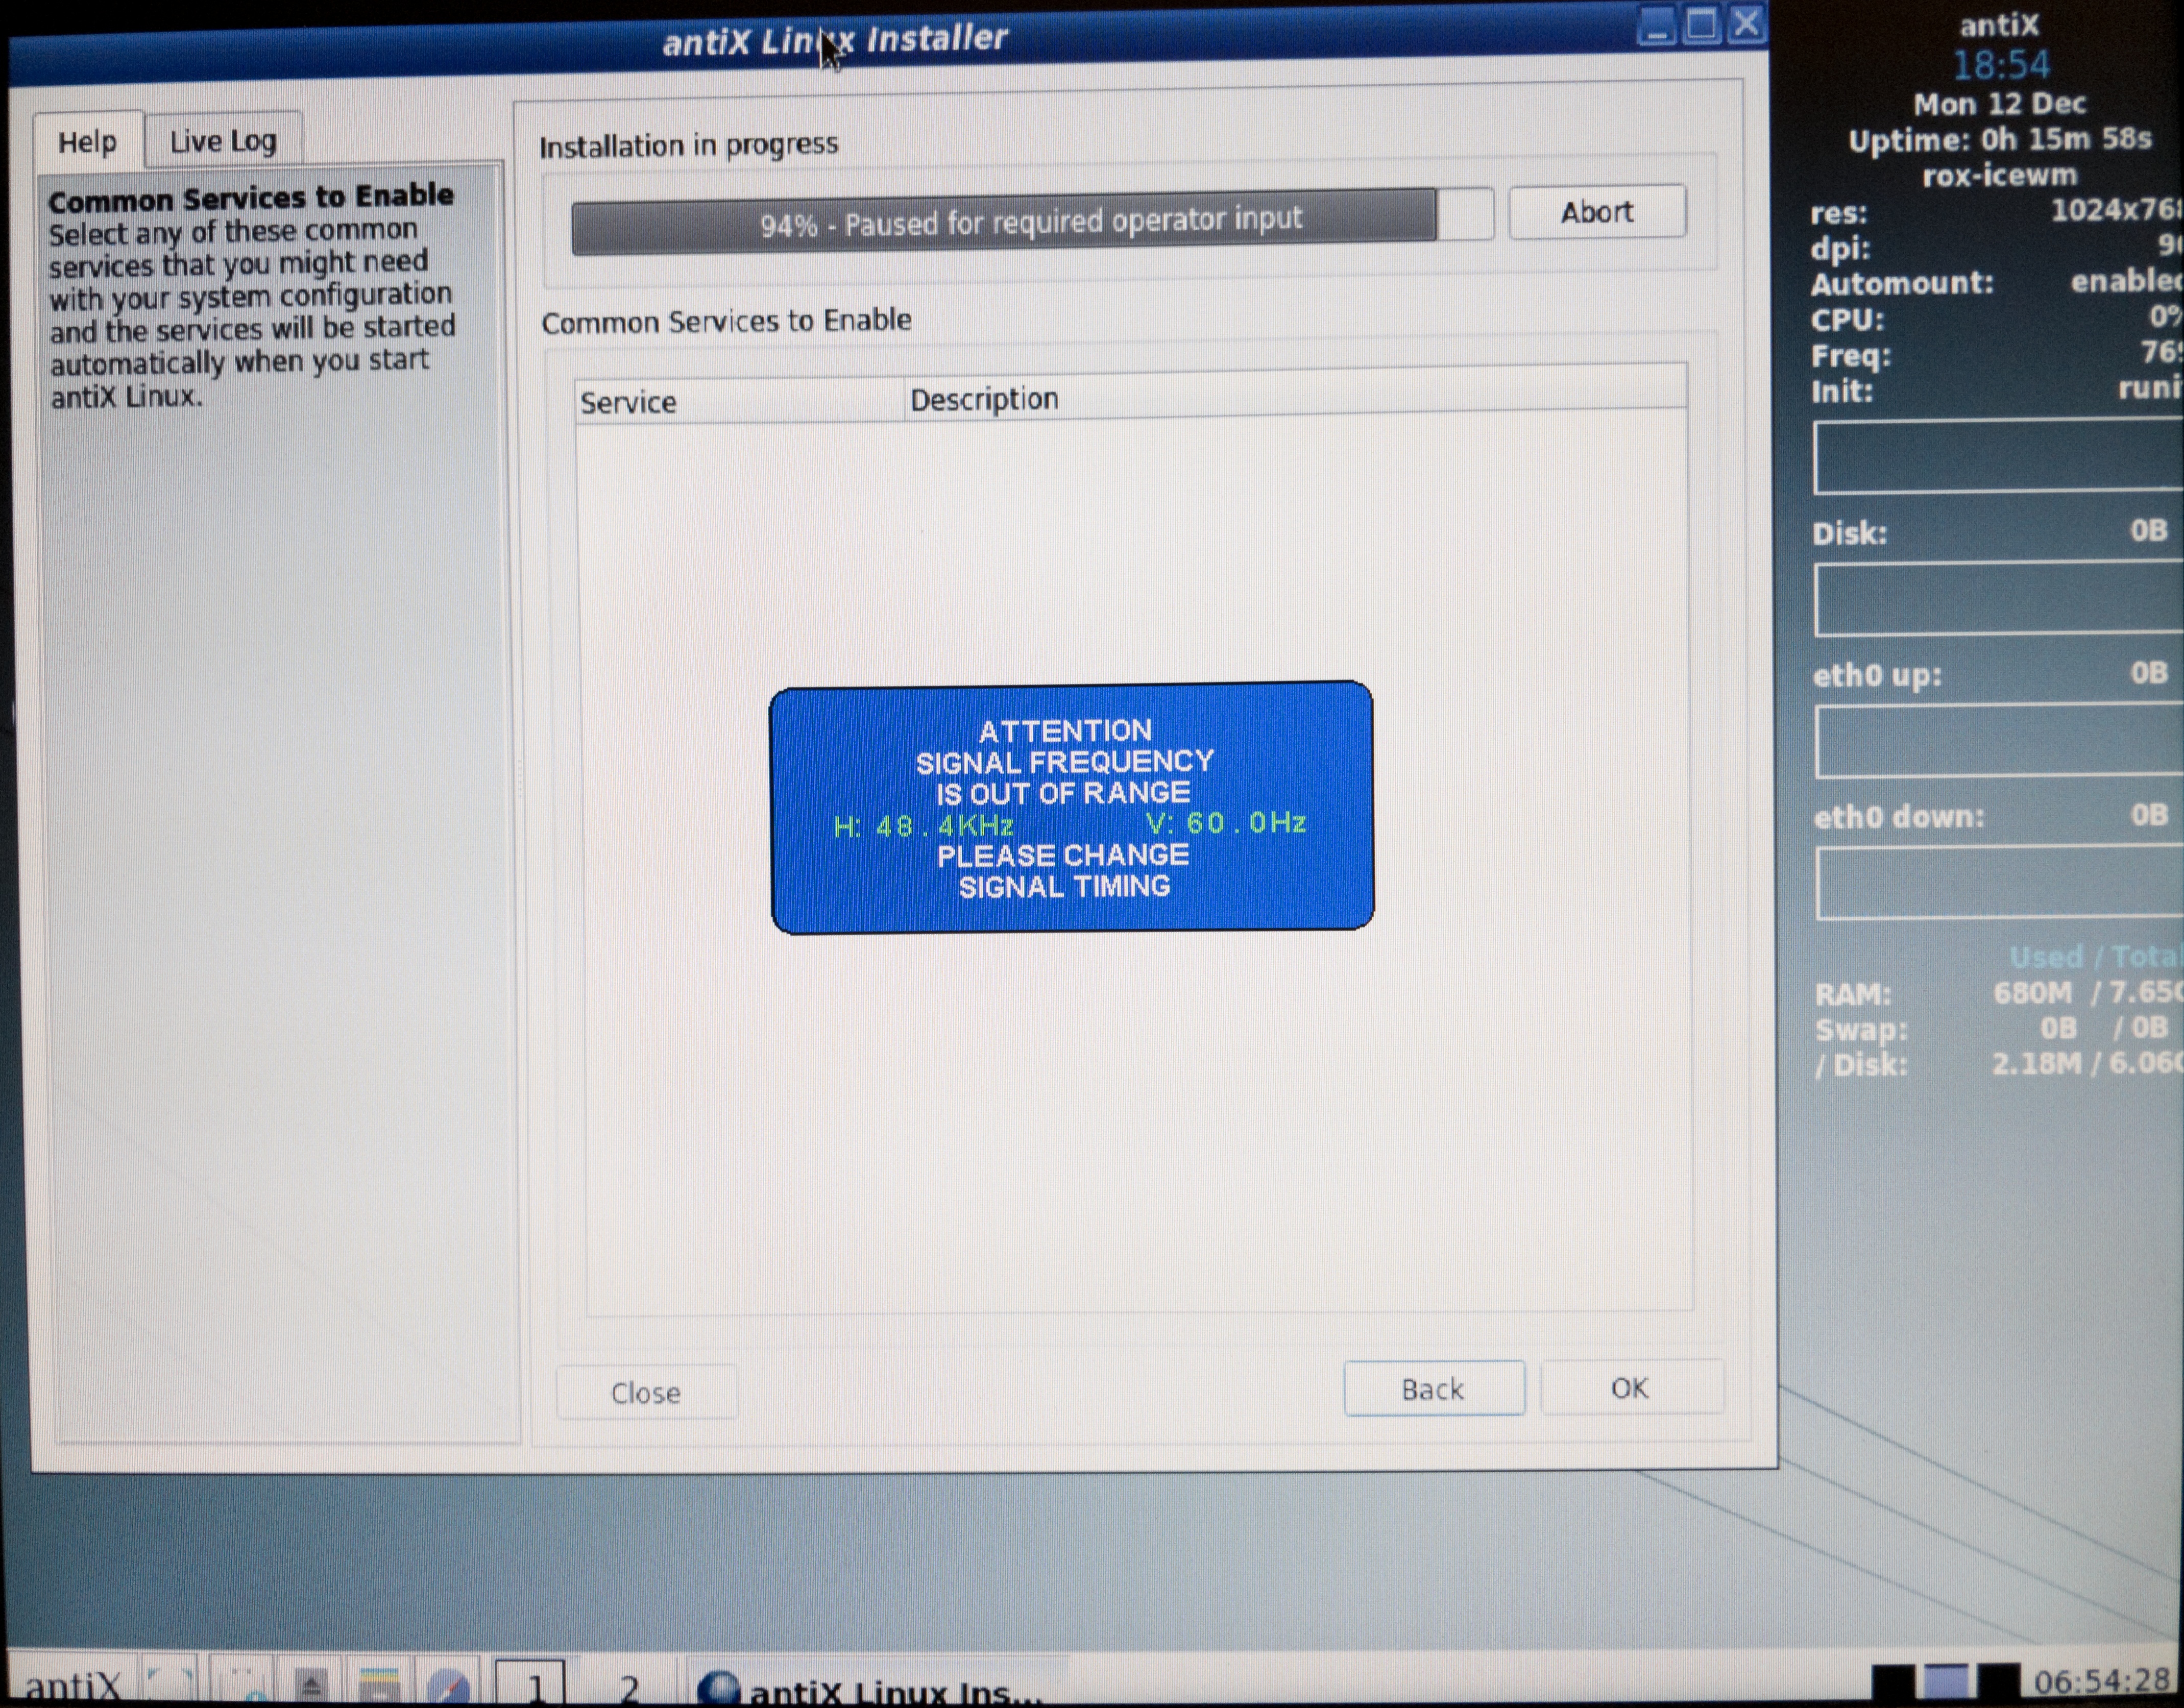
Task: Switch to the Live Log tab
Action: (x=222, y=141)
